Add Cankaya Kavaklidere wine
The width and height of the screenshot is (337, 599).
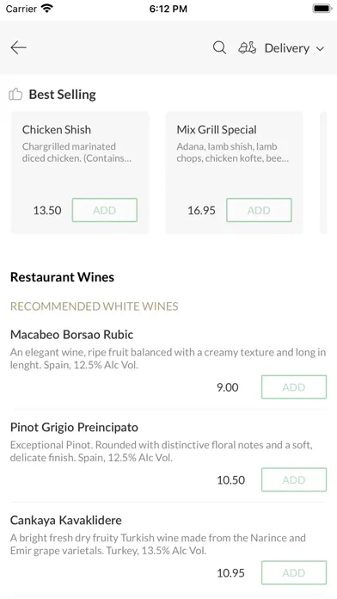tap(294, 572)
